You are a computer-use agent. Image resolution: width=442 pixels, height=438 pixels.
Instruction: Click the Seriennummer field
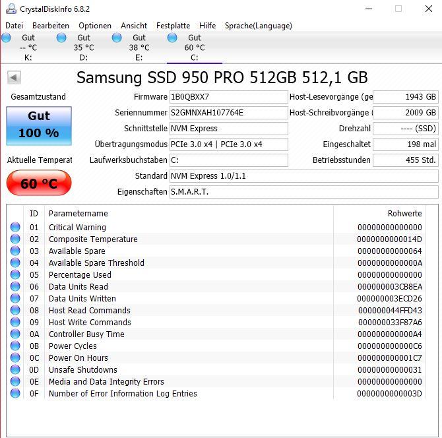229,113
